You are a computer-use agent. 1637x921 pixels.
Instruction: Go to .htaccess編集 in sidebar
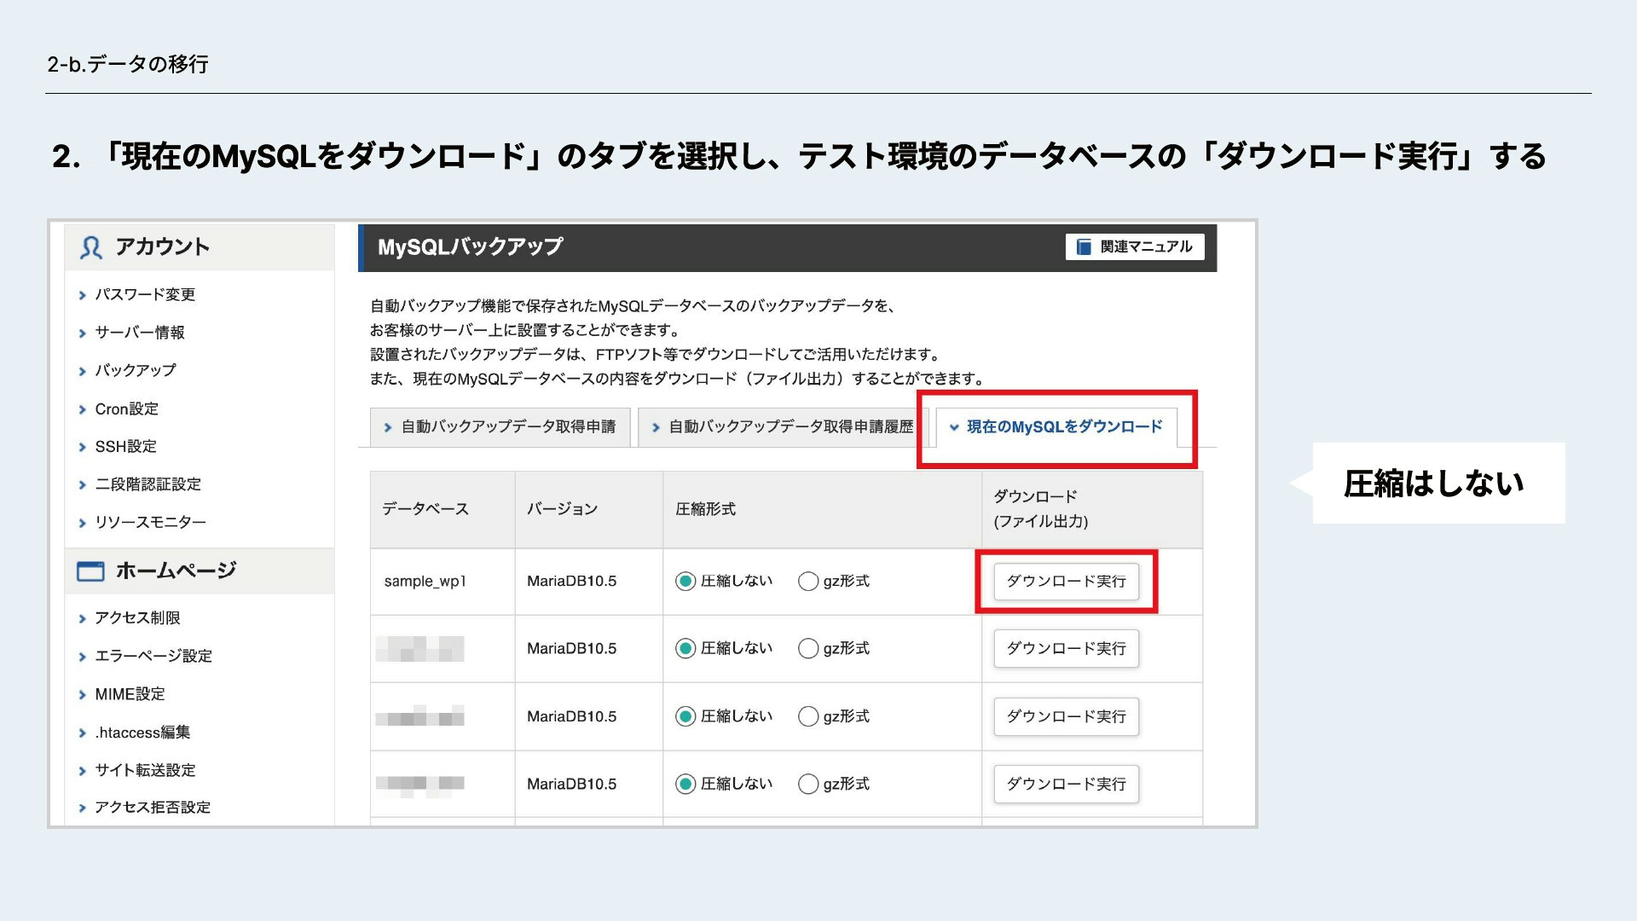(142, 733)
